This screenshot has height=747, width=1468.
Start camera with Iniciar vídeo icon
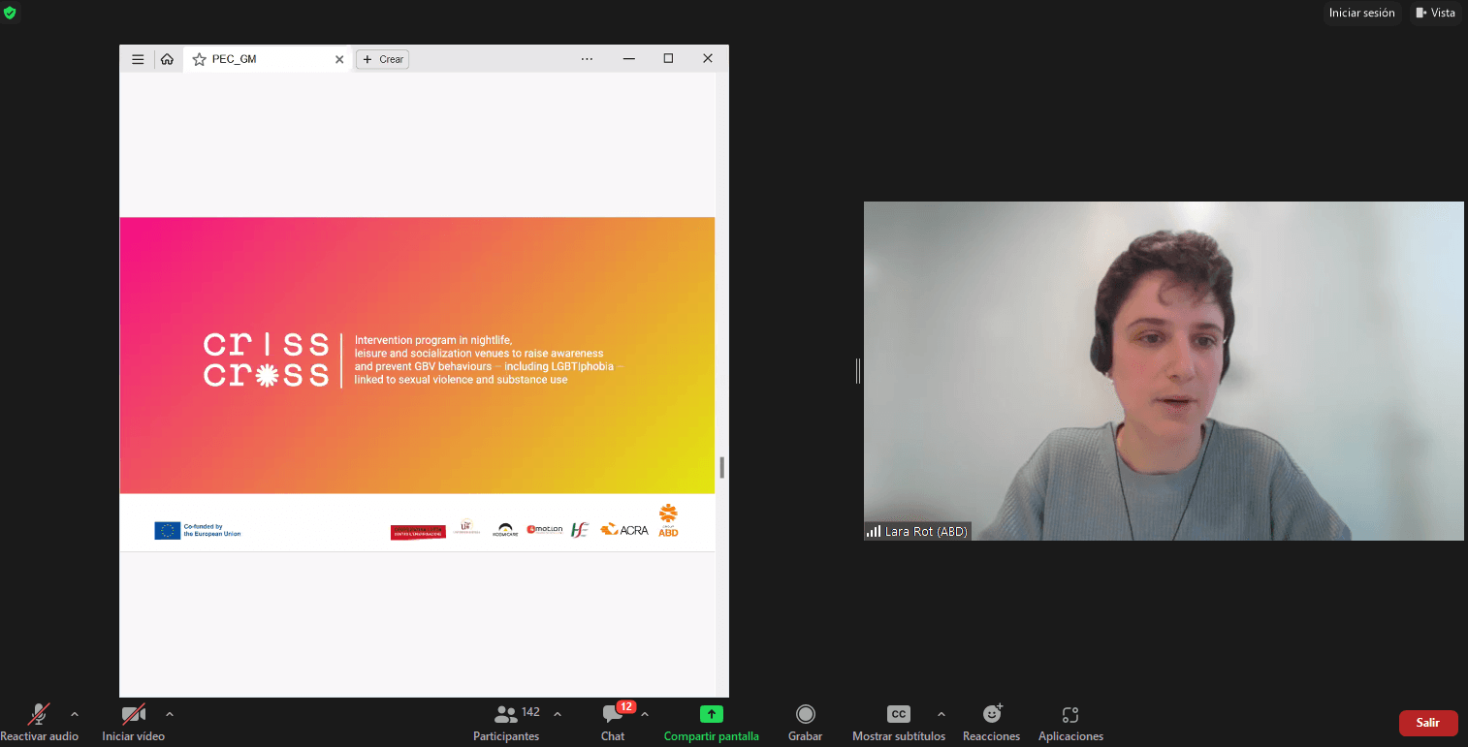(134, 715)
